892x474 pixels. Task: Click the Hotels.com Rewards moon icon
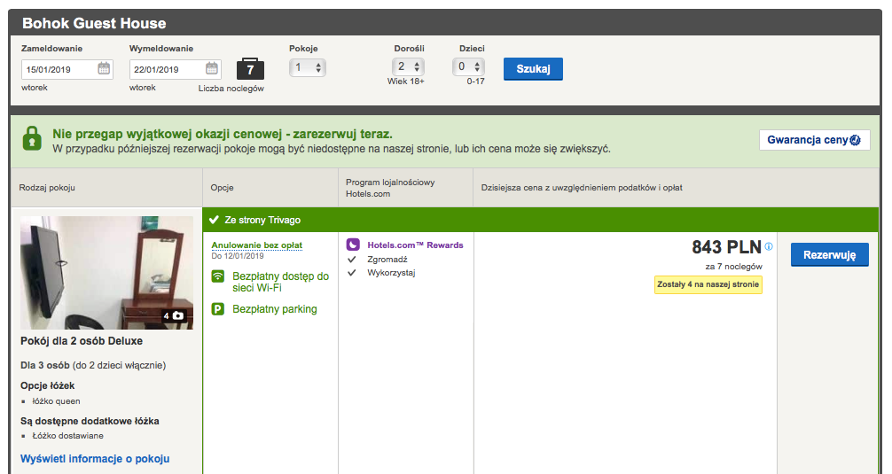[x=353, y=245]
